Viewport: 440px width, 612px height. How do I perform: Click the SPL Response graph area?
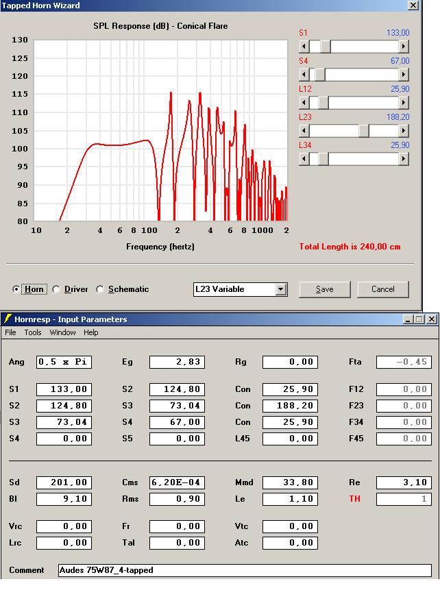[x=161, y=130]
